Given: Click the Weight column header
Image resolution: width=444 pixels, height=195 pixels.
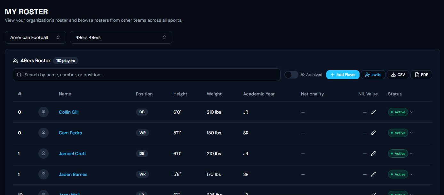Looking at the screenshot, I should click(214, 94).
